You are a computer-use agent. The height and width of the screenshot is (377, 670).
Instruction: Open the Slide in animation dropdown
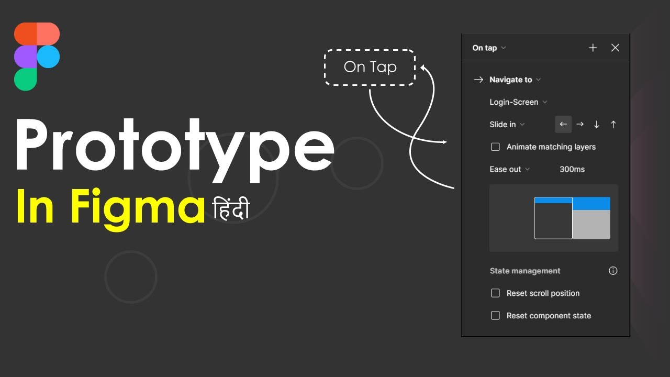[x=507, y=124]
